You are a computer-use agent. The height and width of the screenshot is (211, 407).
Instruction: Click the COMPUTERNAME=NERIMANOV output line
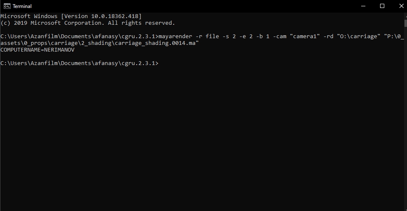[37, 49]
